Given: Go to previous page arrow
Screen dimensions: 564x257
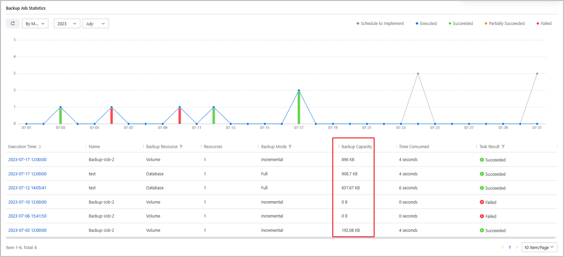Looking at the screenshot, I should click(x=502, y=247).
